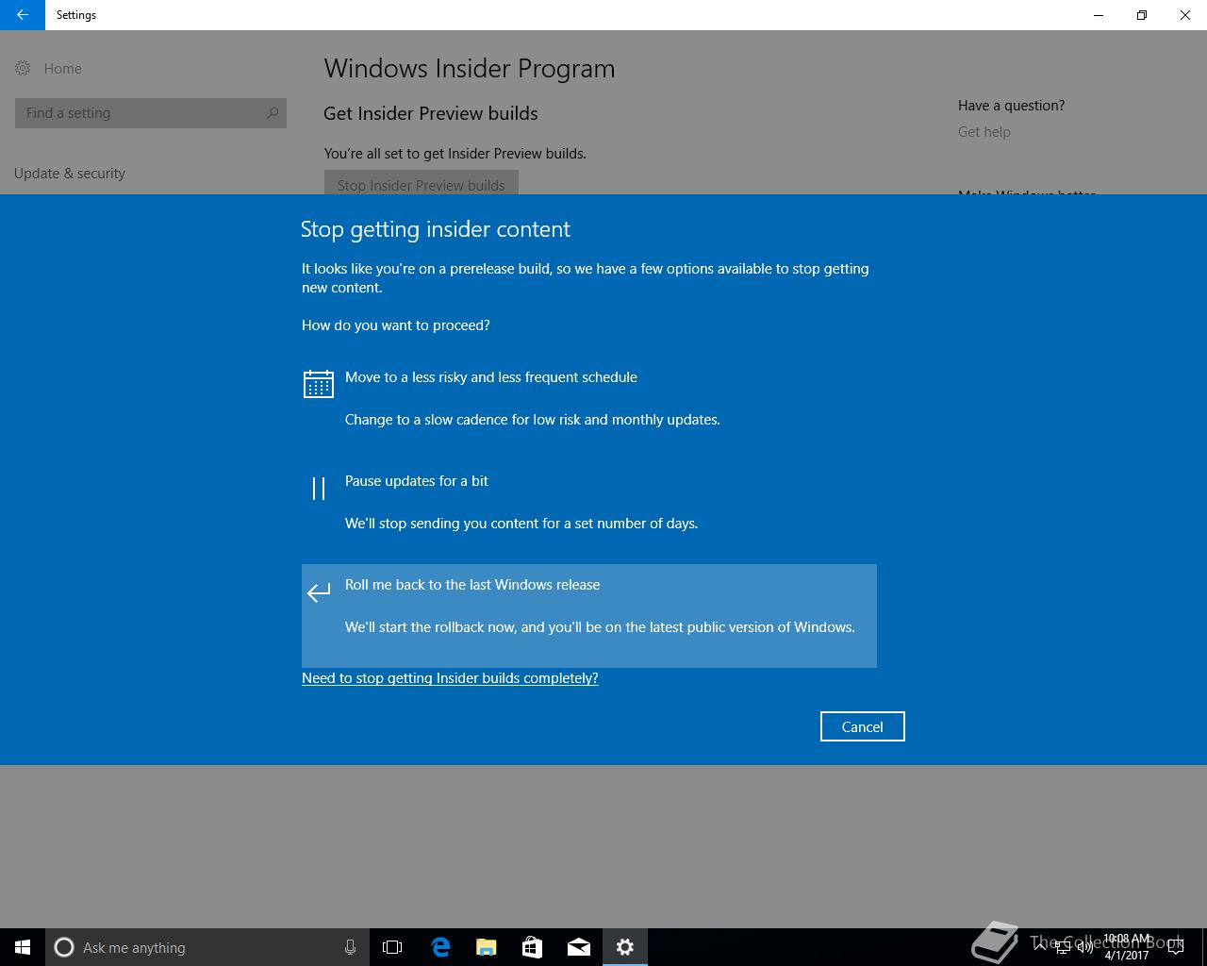Choose Roll me back to last Windows release
The height and width of the screenshot is (966, 1207).
click(x=589, y=616)
